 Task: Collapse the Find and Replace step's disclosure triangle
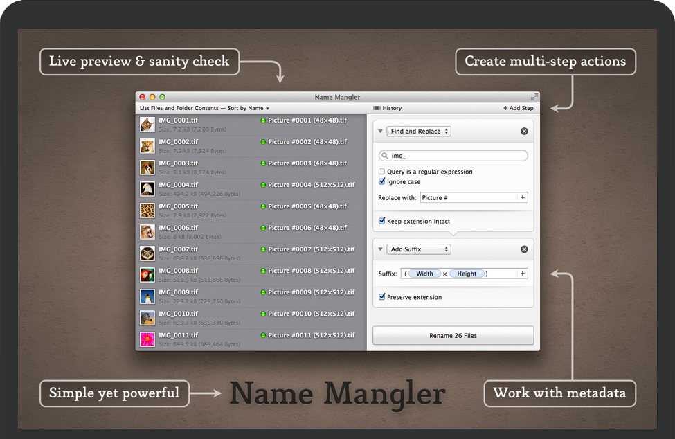pos(379,131)
